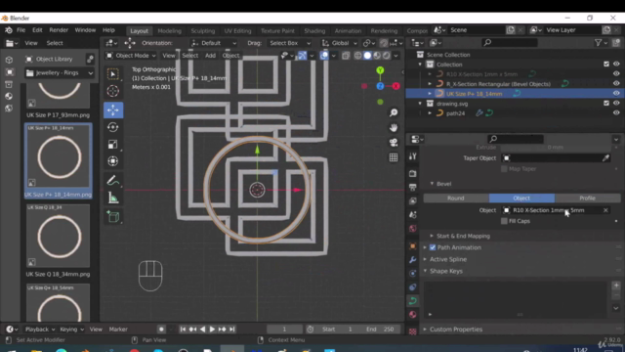
Task: Uncheck Collection exclude checkbox in outliner
Action: pyautogui.click(x=605, y=65)
